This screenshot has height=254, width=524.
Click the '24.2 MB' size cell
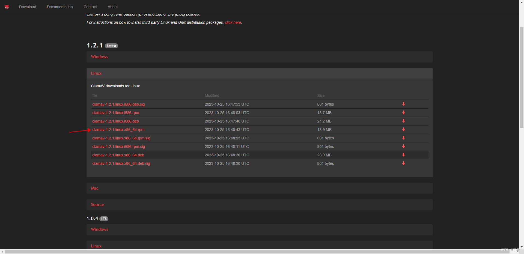coord(324,121)
